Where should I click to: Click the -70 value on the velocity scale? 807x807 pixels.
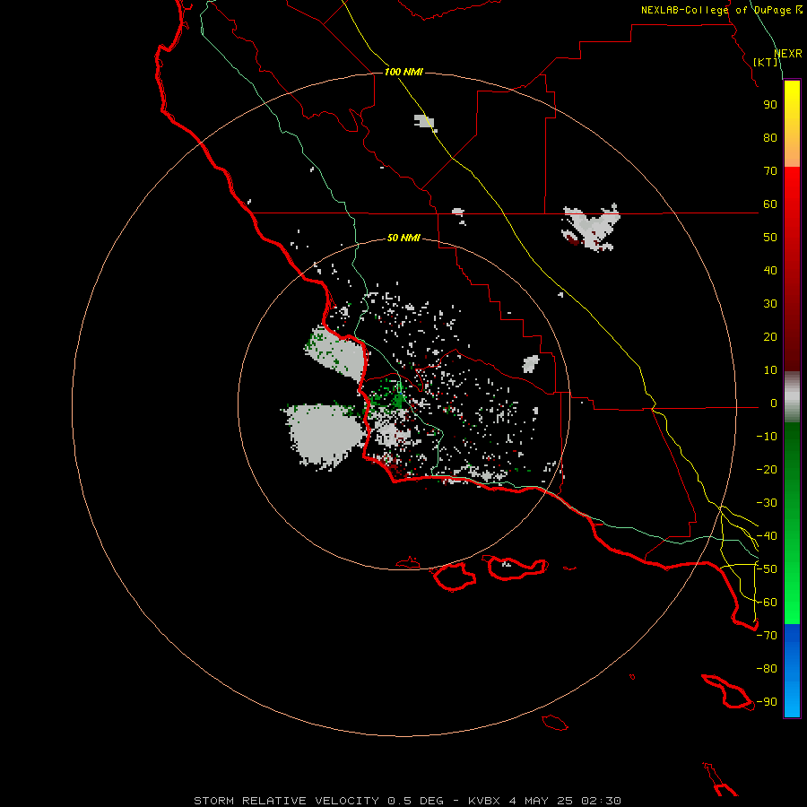click(x=767, y=636)
